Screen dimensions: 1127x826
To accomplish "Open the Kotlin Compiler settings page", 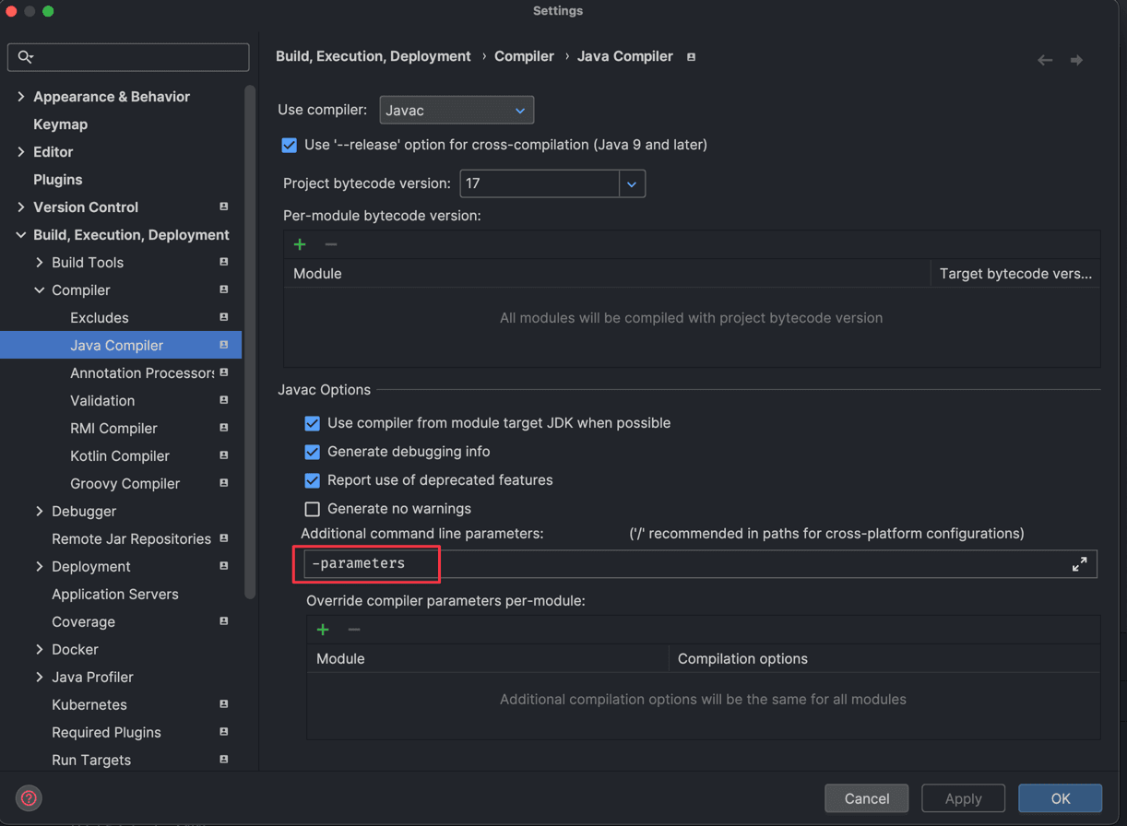I will [x=120, y=455].
